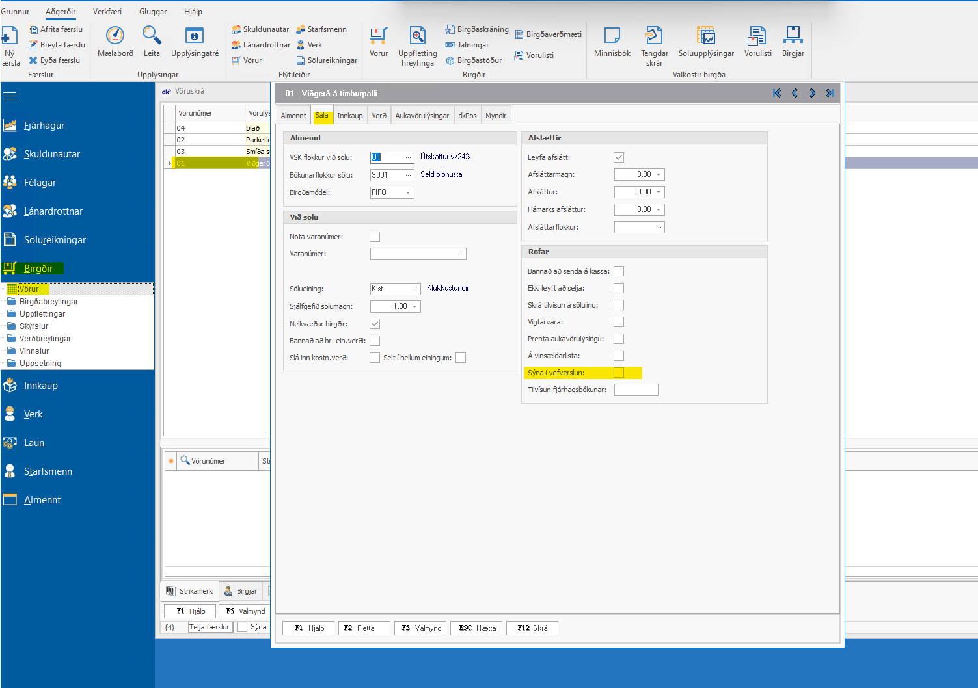The image size is (978, 688).
Task: Open the Mælaborð dashboard icon
Action: (115, 36)
